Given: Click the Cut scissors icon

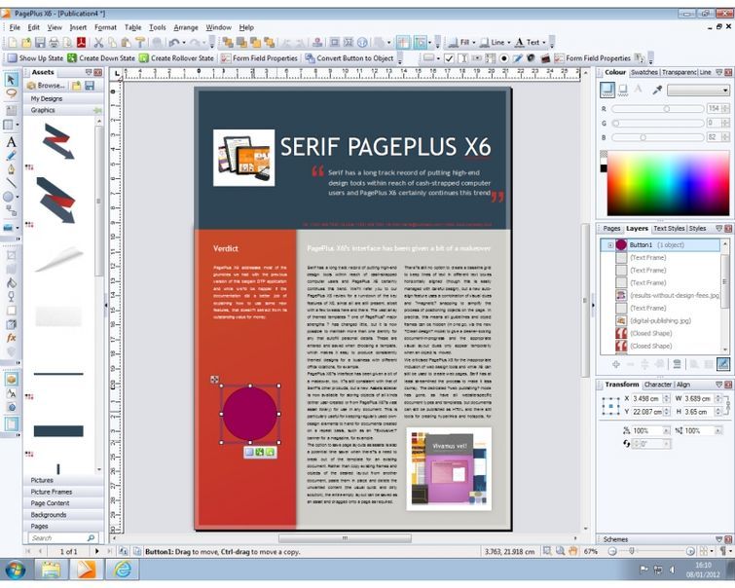Looking at the screenshot, I should pyautogui.click(x=99, y=43).
